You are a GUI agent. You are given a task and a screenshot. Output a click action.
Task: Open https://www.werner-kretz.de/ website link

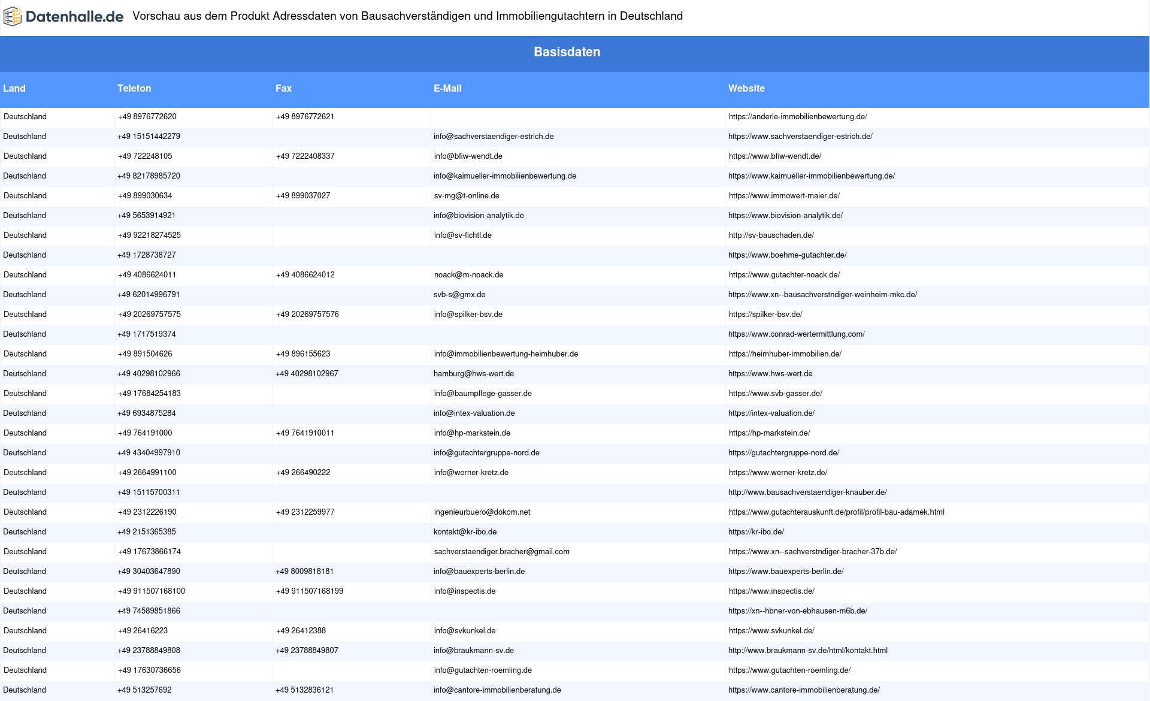[x=778, y=473]
